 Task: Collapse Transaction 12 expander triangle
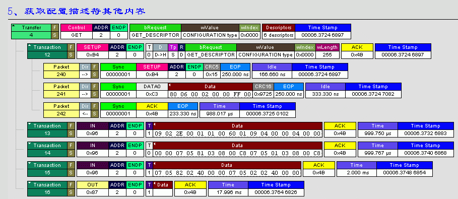coord(30,45)
